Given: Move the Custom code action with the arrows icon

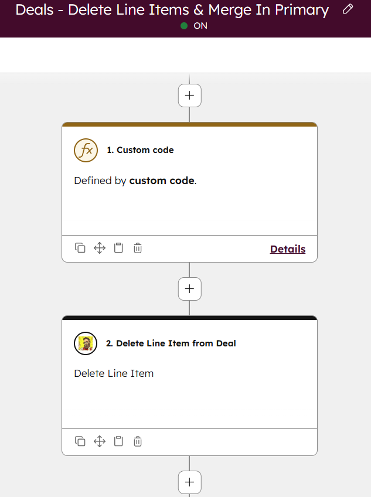Looking at the screenshot, I should pyautogui.click(x=99, y=247).
